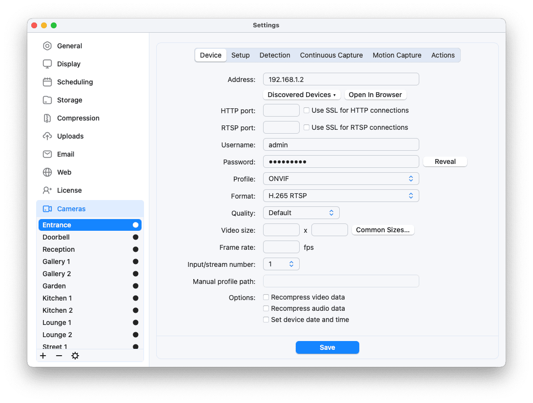The width and height of the screenshot is (533, 403).
Task: Click the camera actions gear icon
Action: coord(75,356)
